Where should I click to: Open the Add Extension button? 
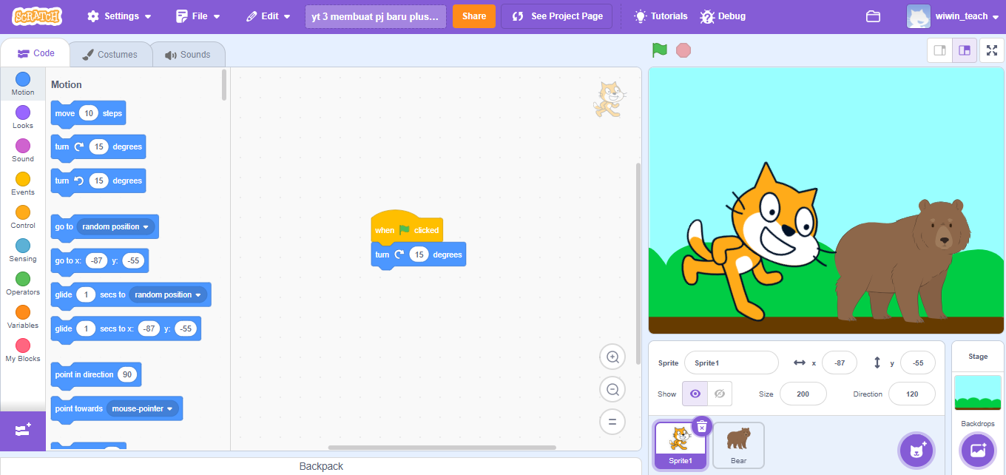click(22, 431)
